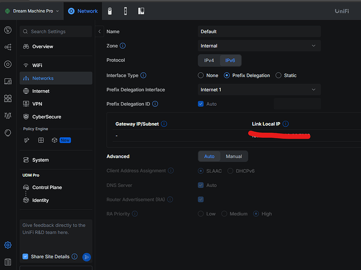Screen dimensions: 361x270
Task: Open the Network application tab
Action: point(83,11)
